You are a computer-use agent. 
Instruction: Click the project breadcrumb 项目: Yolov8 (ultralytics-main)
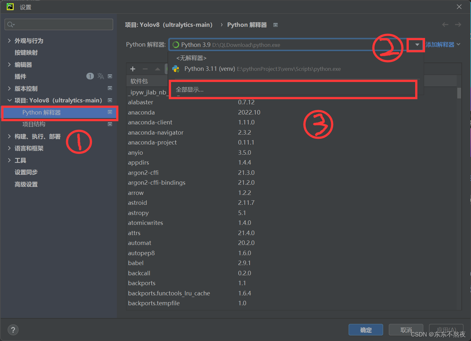pos(169,25)
